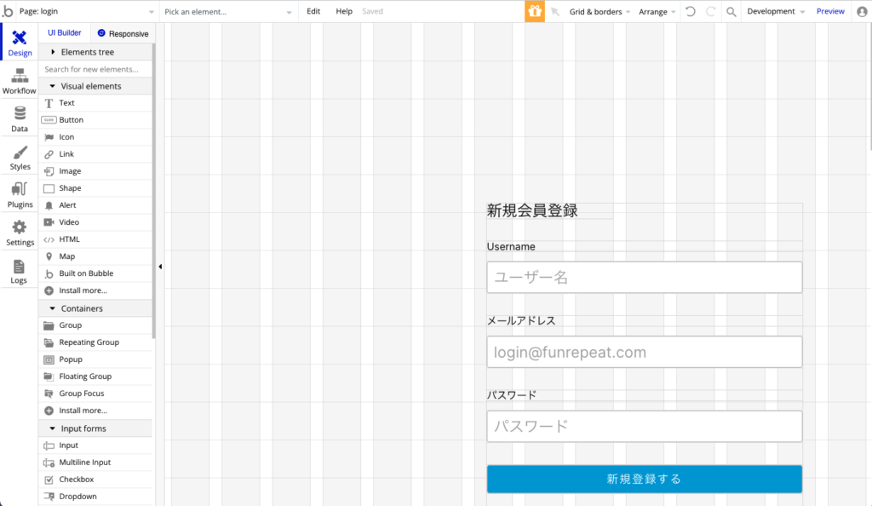872x506 pixels.
Task: Open the Data tab in sidebar
Action: pos(20,119)
